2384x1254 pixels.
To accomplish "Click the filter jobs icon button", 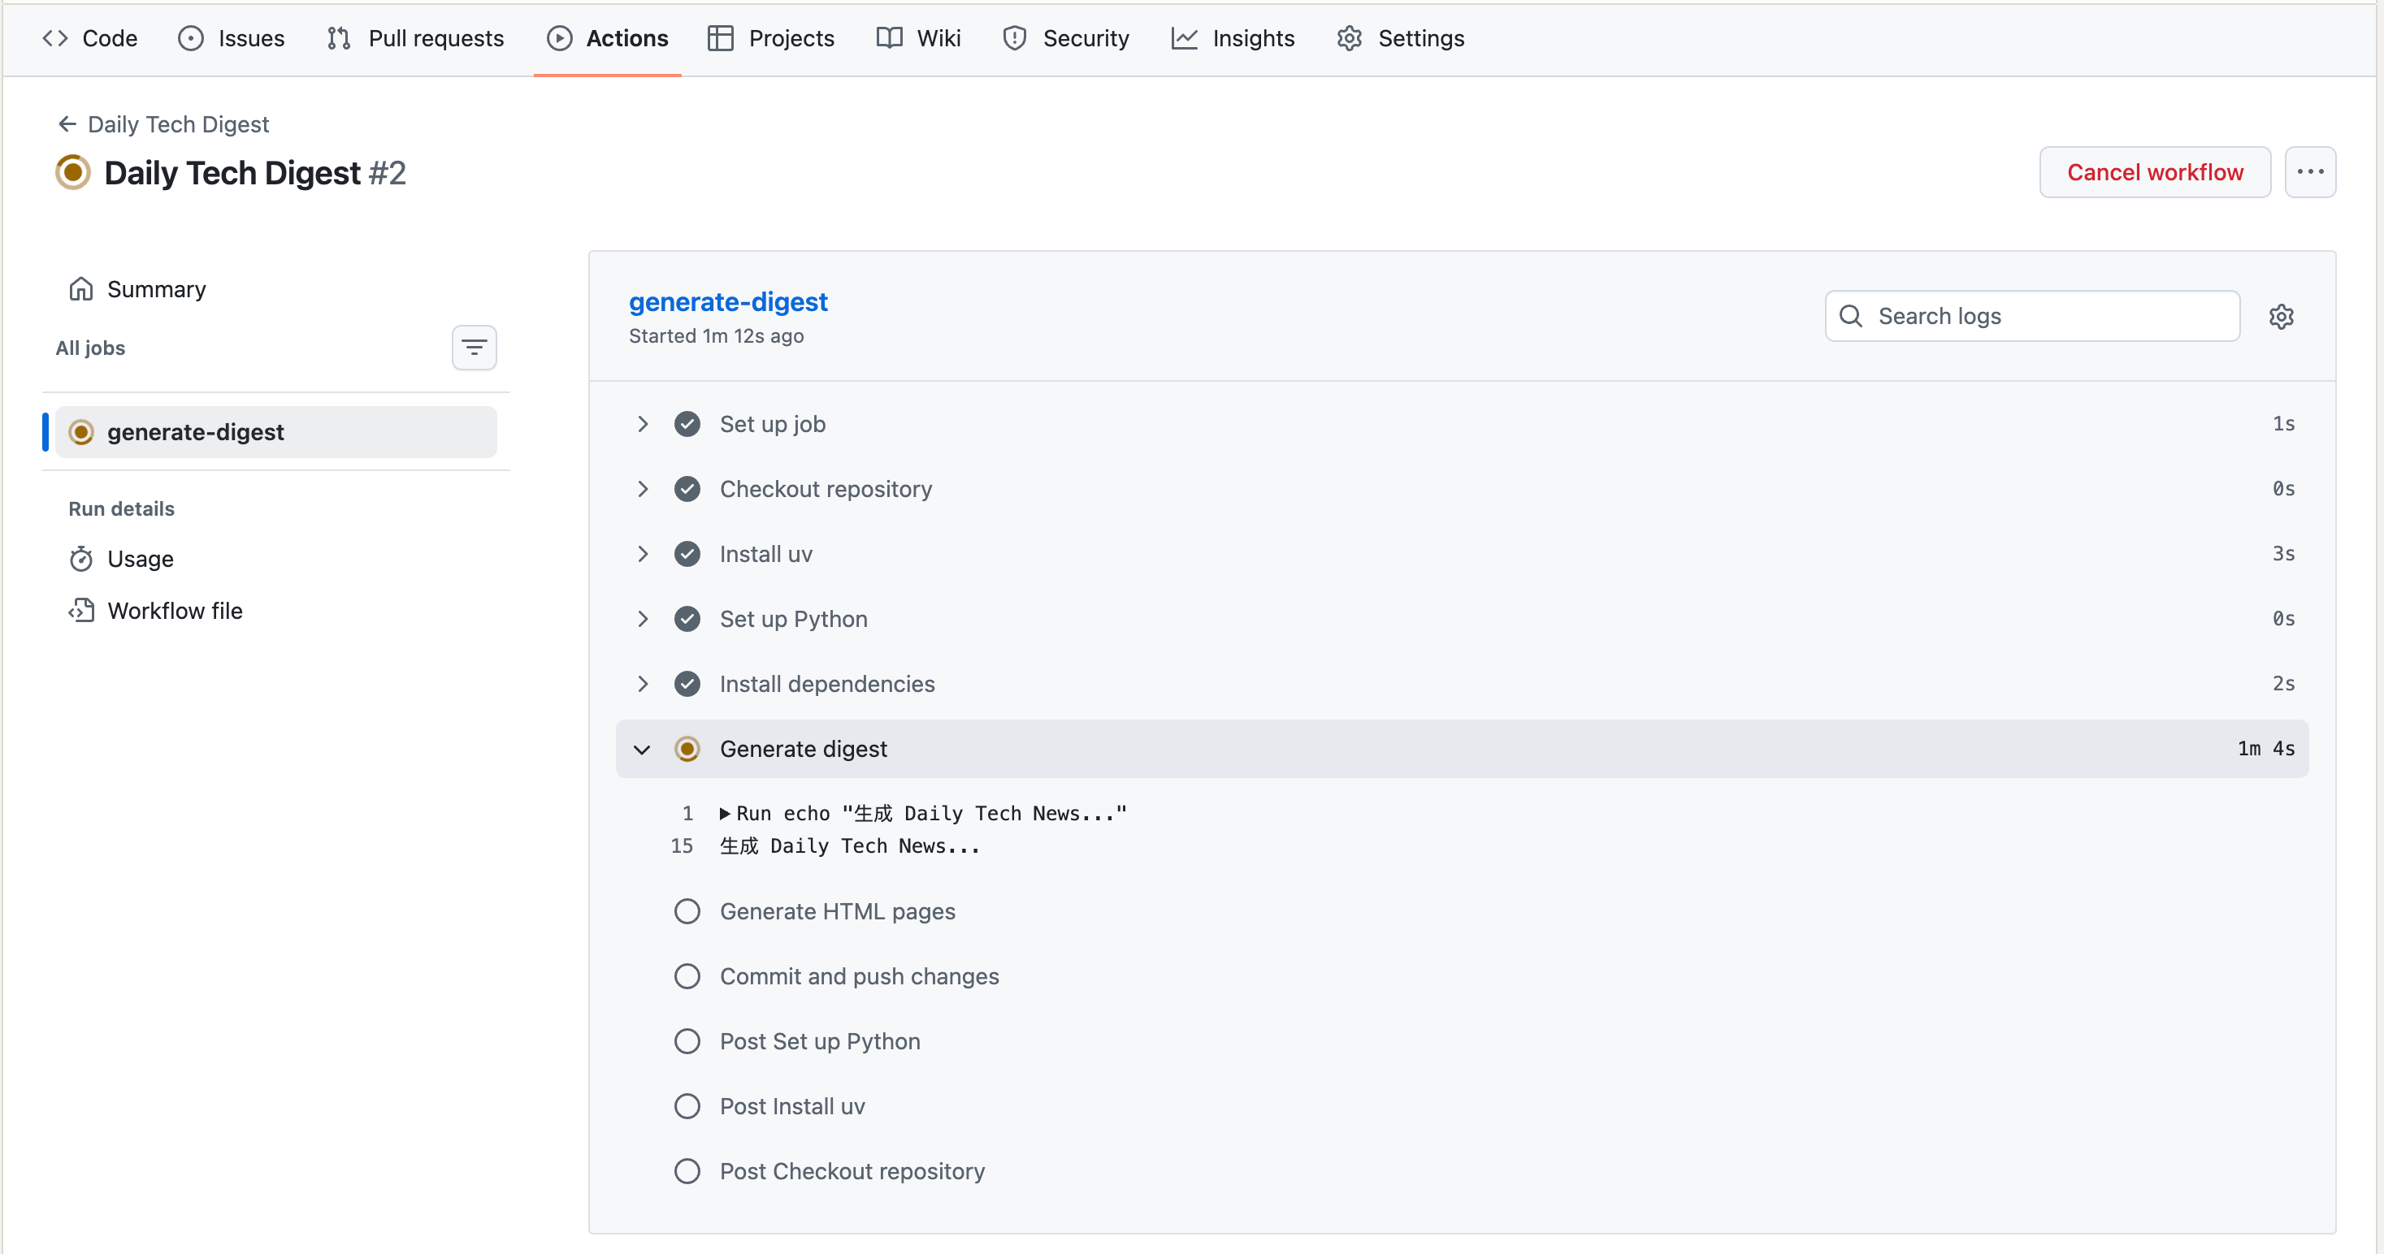I will pos(474,348).
